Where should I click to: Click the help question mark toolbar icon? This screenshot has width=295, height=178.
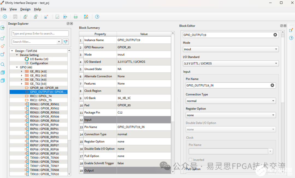coord(97,17)
